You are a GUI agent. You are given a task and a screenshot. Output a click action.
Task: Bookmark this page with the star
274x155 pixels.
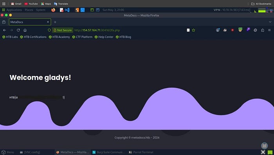[193, 30]
